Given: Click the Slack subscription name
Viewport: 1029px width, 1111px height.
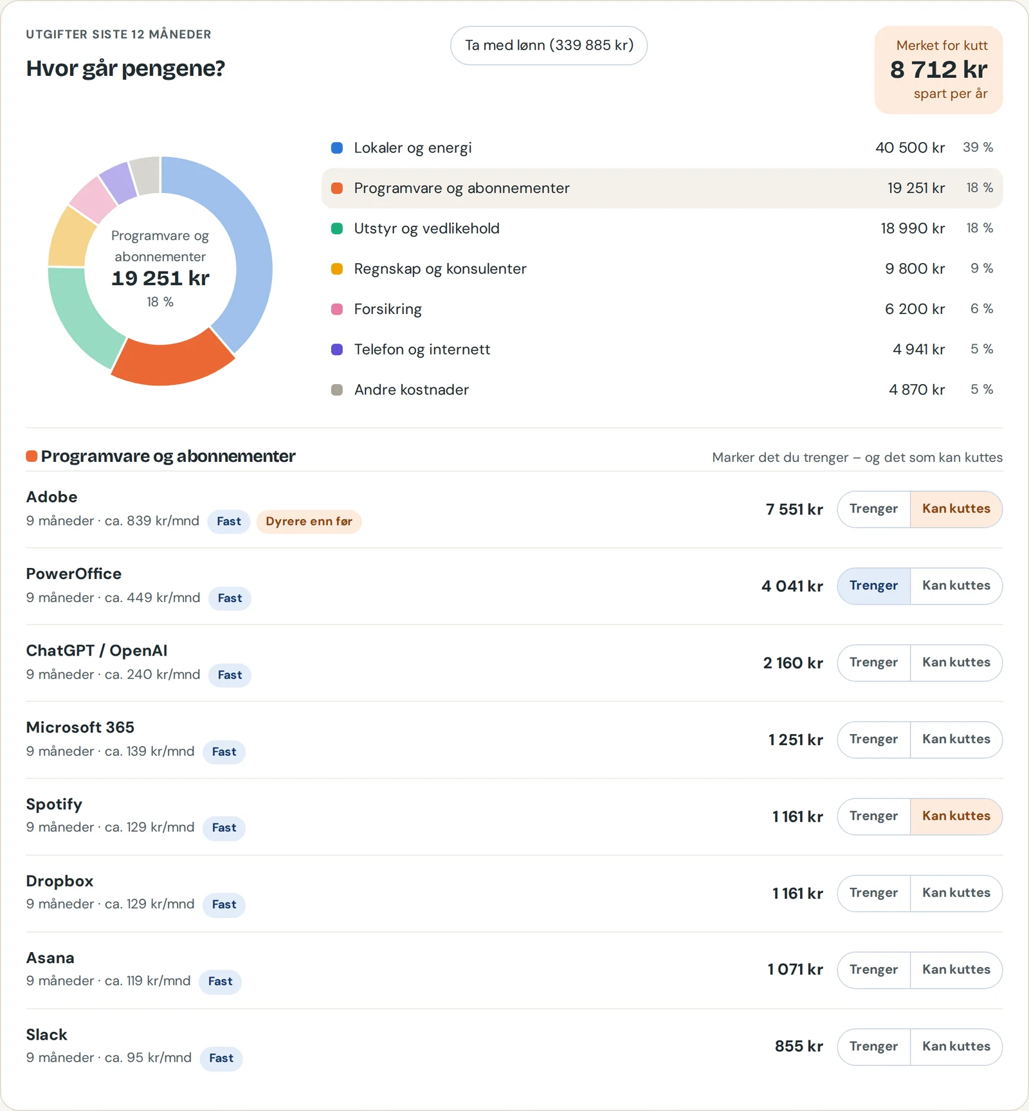Looking at the screenshot, I should click(46, 1034).
